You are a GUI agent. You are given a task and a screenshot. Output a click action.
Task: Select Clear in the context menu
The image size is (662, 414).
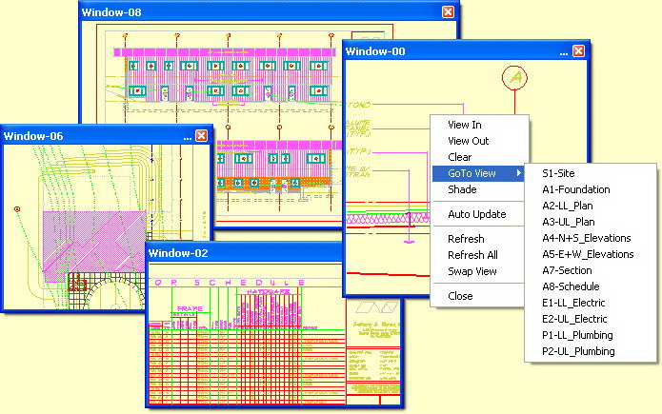coord(459,157)
